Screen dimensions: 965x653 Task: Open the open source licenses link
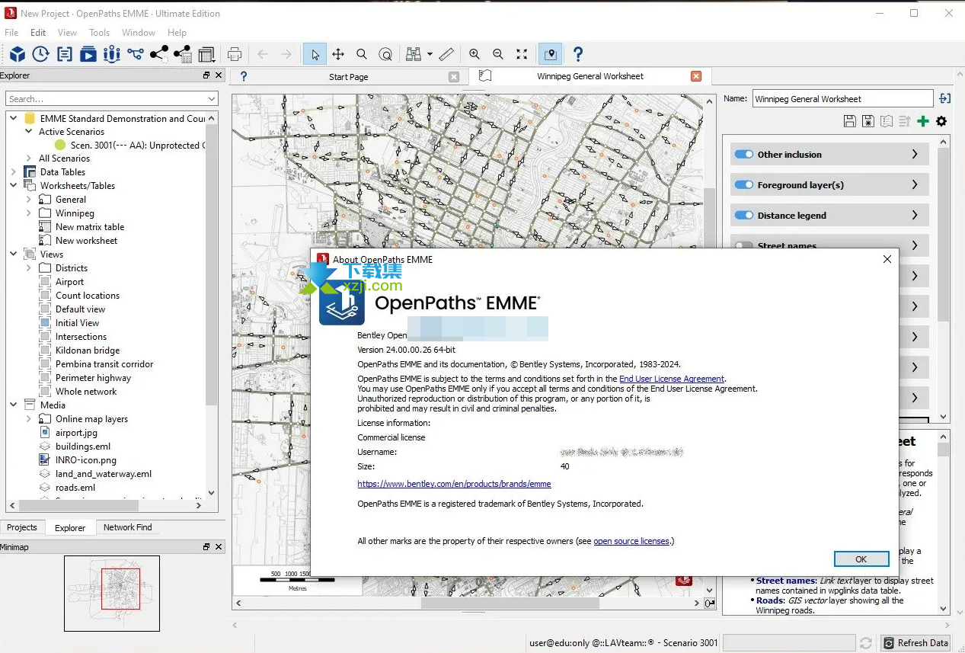[631, 541]
